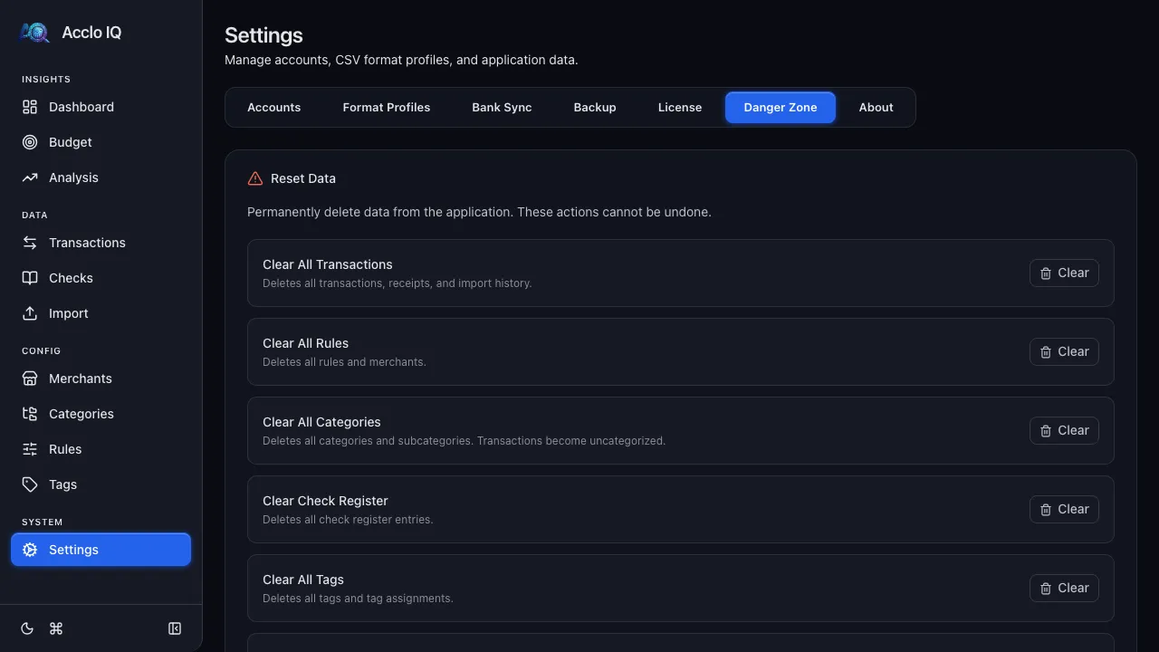Click the Acclo IQ app name

(91, 33)
